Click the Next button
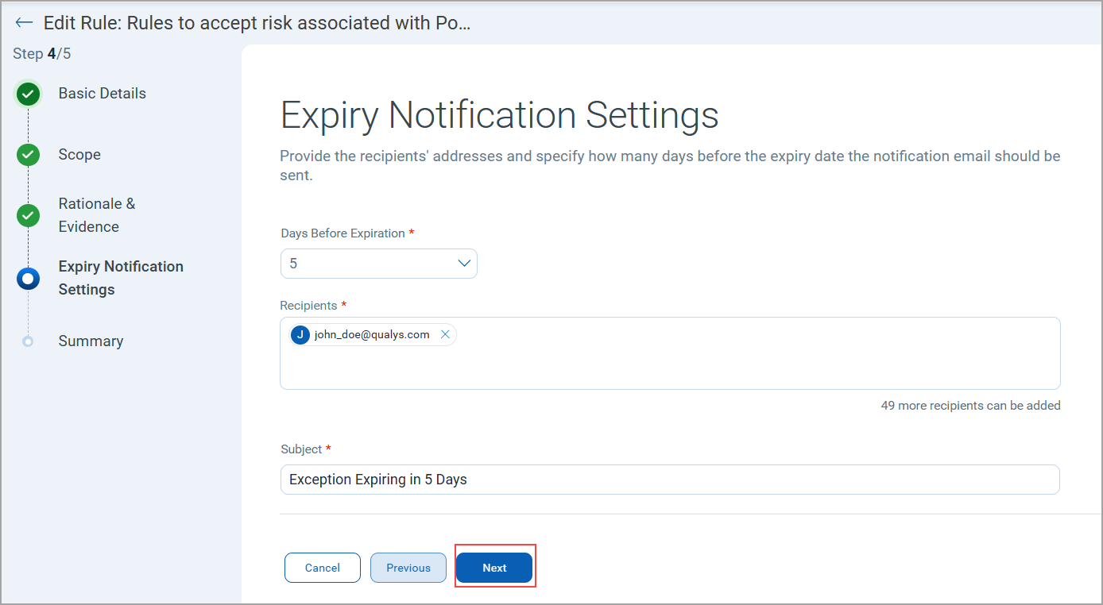 tap(494, 568)
